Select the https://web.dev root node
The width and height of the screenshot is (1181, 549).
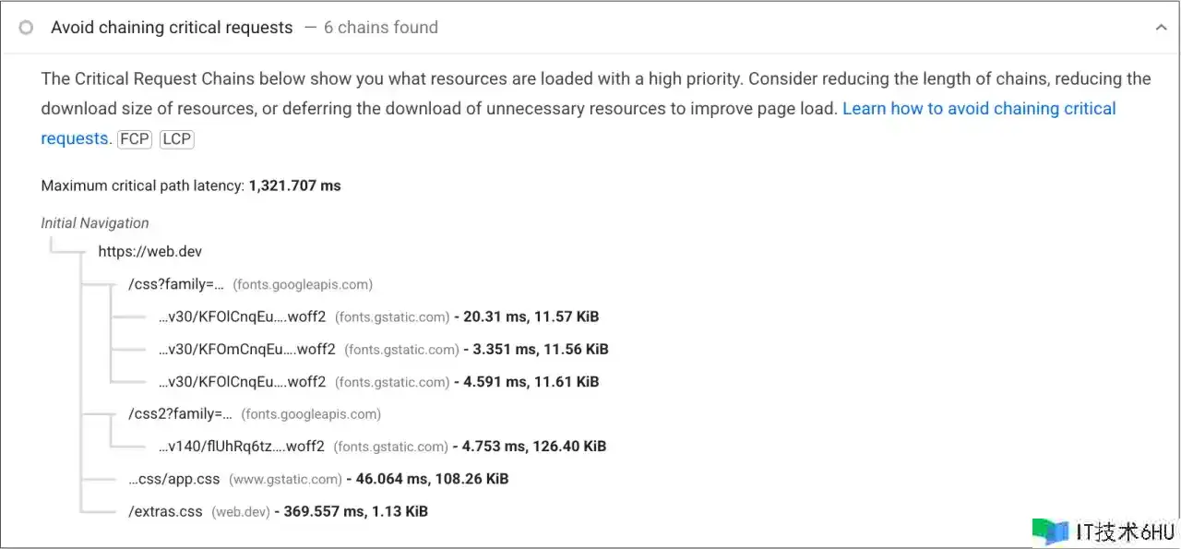(149, 251)
